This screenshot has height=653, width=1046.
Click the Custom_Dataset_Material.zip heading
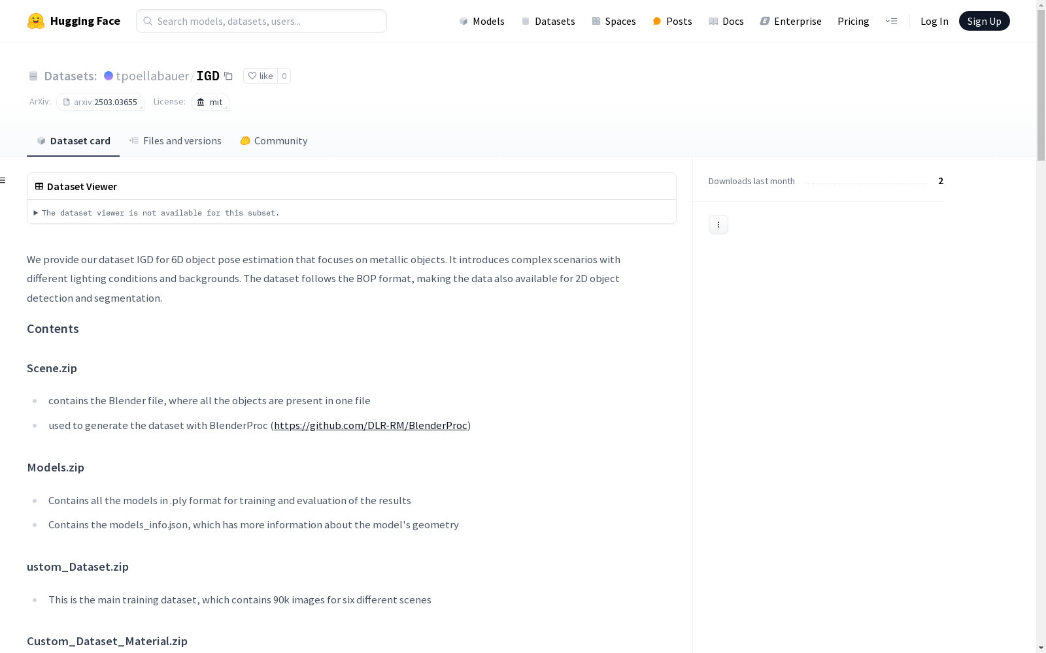point(107,641)
